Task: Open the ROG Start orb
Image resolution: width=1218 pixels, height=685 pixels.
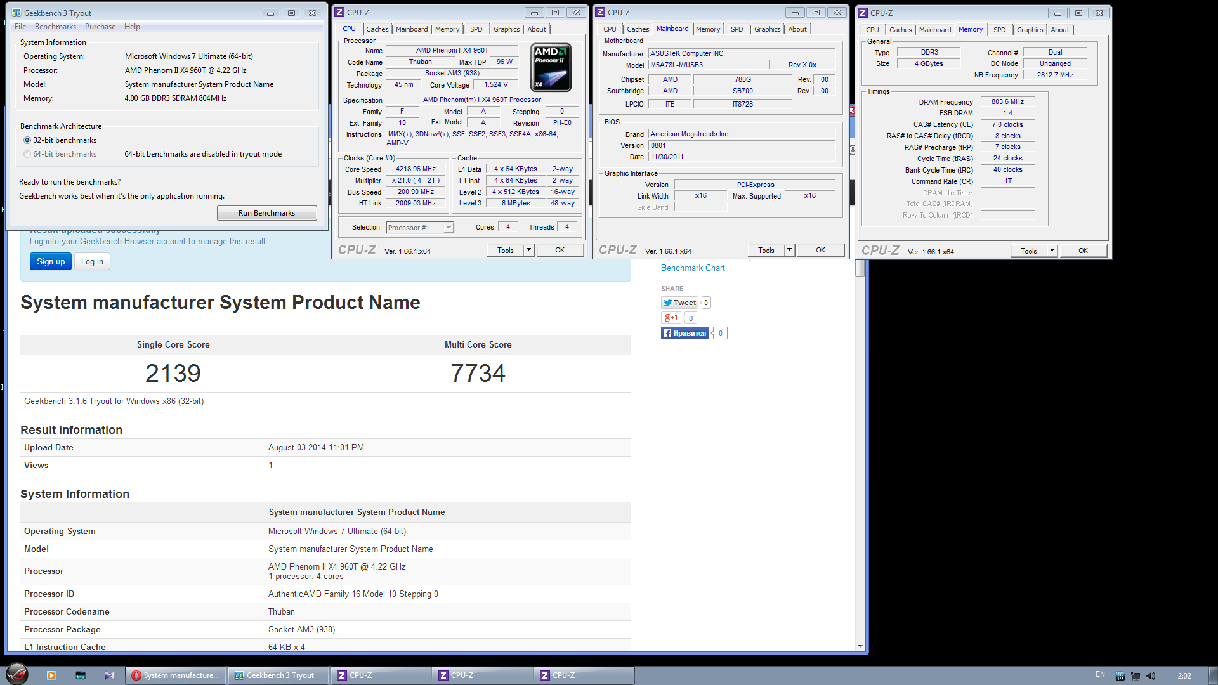Action: [x=17, y=674]
